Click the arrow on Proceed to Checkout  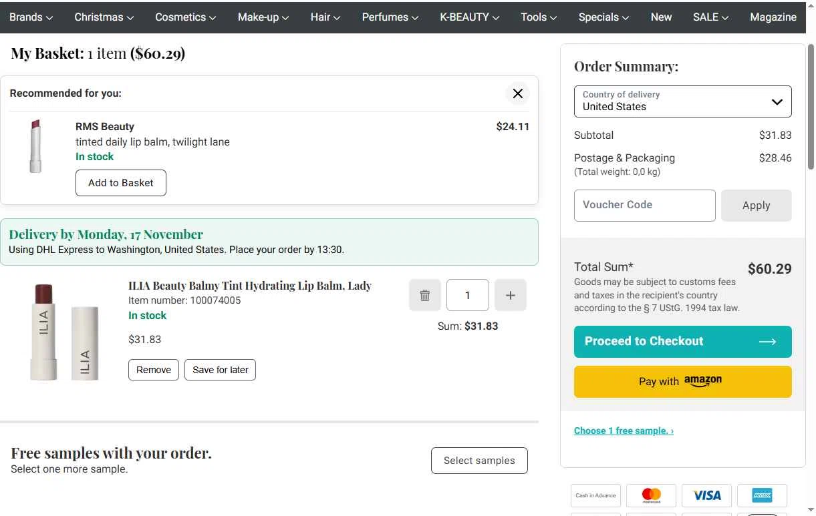coord(767,342)
